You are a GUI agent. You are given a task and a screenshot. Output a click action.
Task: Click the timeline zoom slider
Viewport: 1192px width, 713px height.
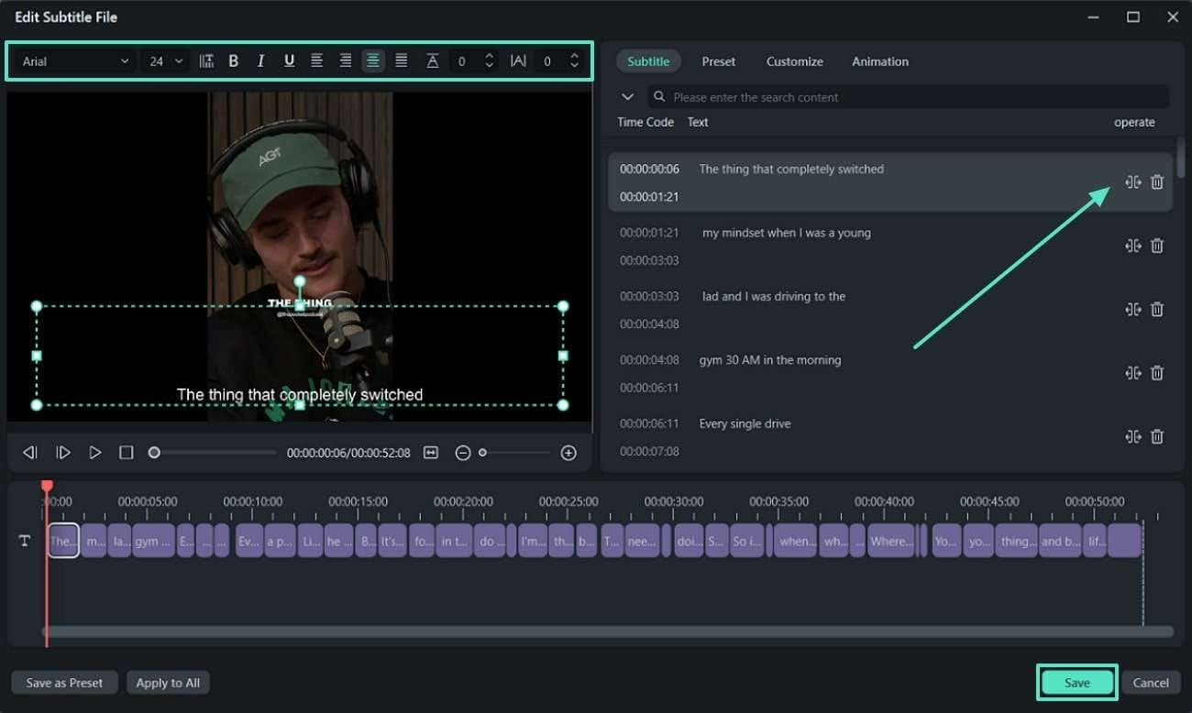pyautogui.click(x=515, y=453)
